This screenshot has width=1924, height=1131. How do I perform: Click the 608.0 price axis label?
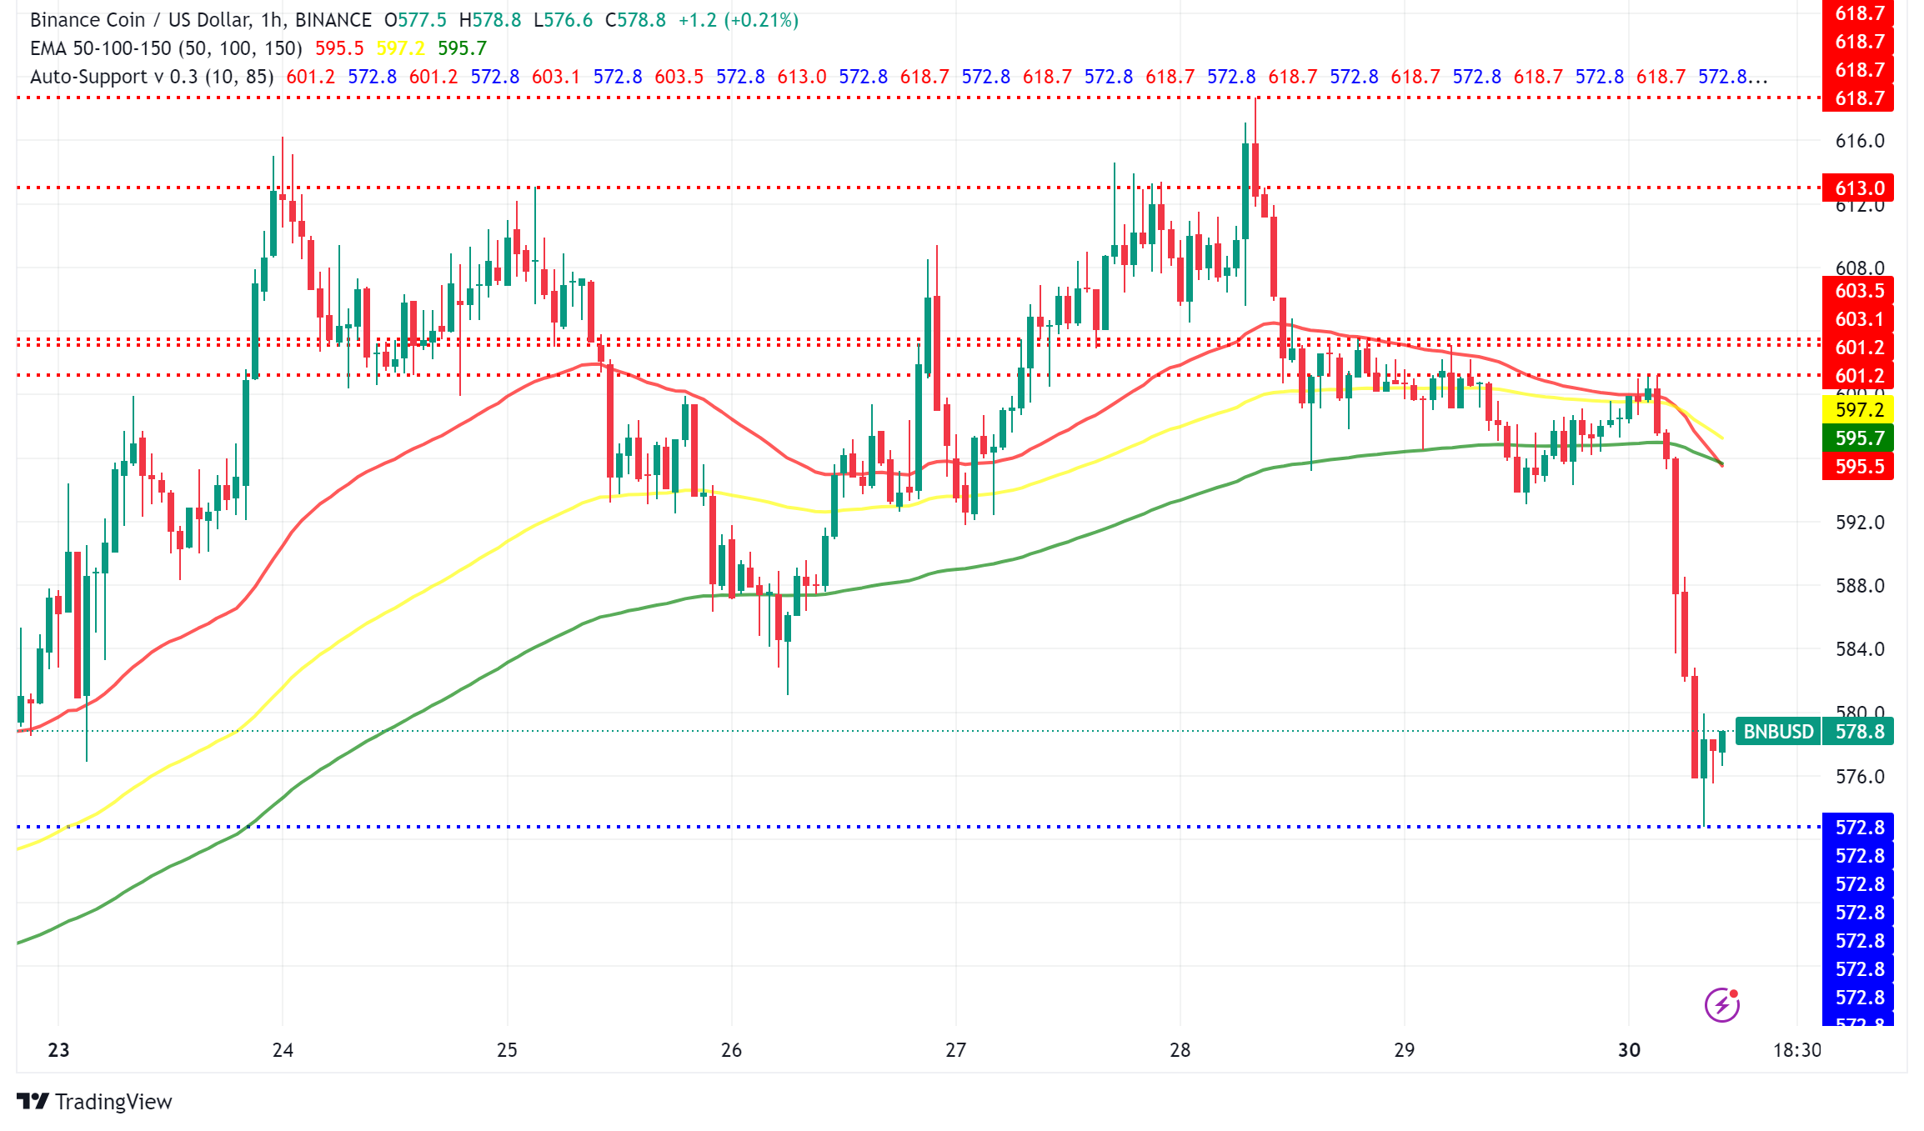tap(1859, 267)
